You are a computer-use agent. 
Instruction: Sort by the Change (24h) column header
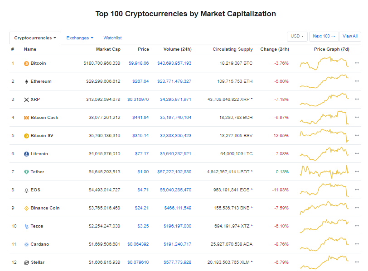tap(275, 49)
